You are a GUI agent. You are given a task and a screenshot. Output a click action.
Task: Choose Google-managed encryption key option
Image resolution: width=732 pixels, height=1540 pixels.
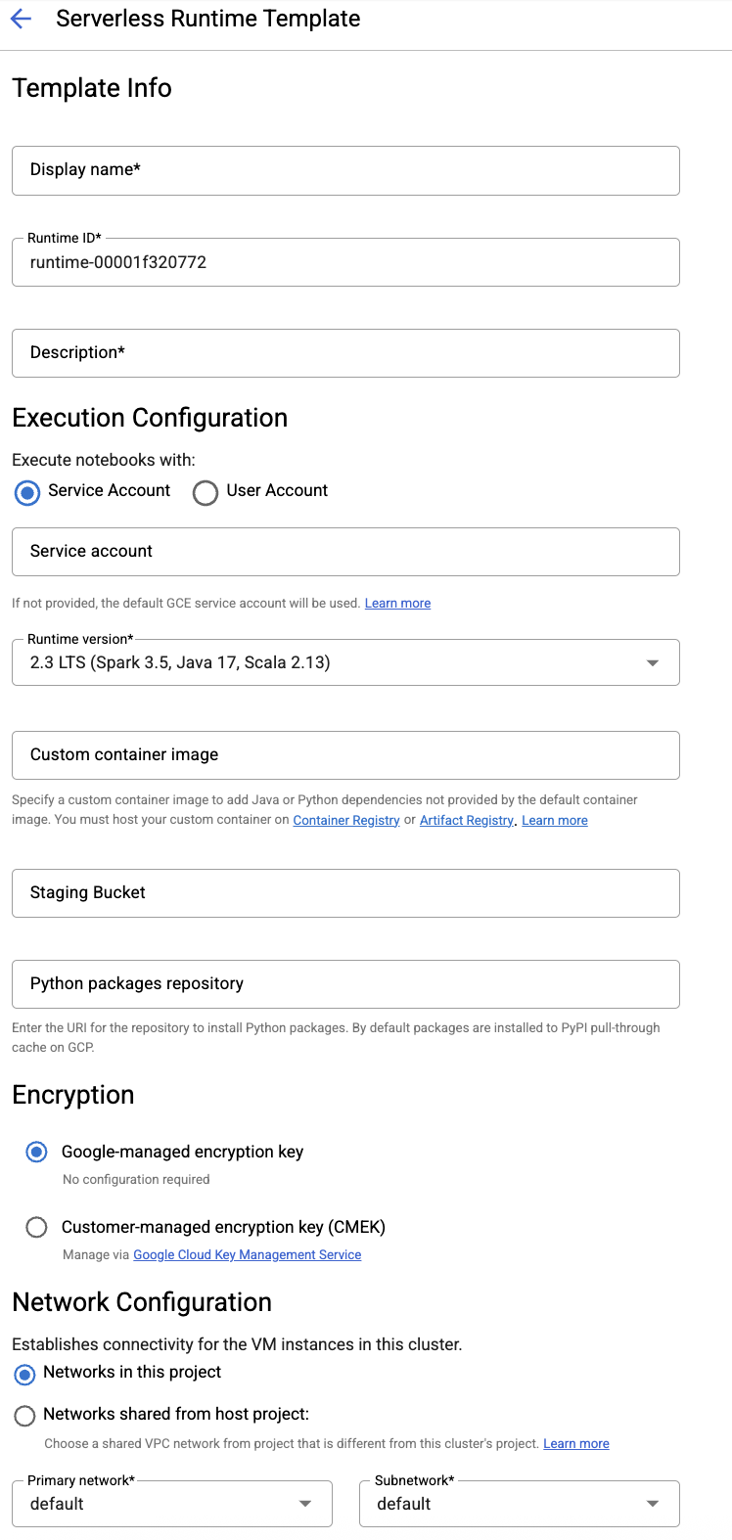36,1153
